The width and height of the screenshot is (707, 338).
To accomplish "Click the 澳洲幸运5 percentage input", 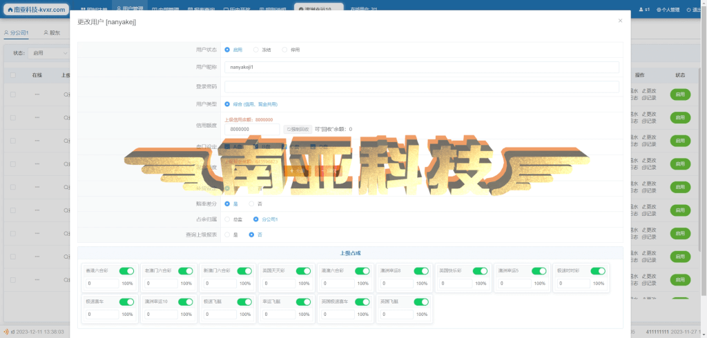I will 515,284.
